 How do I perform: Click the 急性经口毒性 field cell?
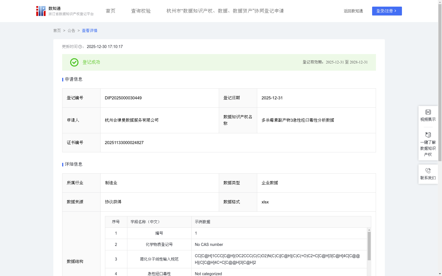(x=159, y=272)
